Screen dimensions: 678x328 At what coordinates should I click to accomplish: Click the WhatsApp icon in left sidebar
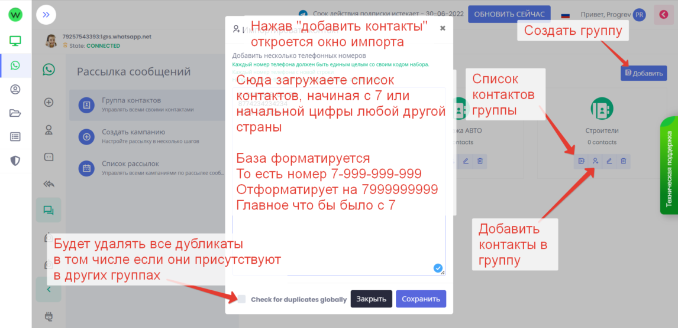pyautogui.click(x=15, y=65)
